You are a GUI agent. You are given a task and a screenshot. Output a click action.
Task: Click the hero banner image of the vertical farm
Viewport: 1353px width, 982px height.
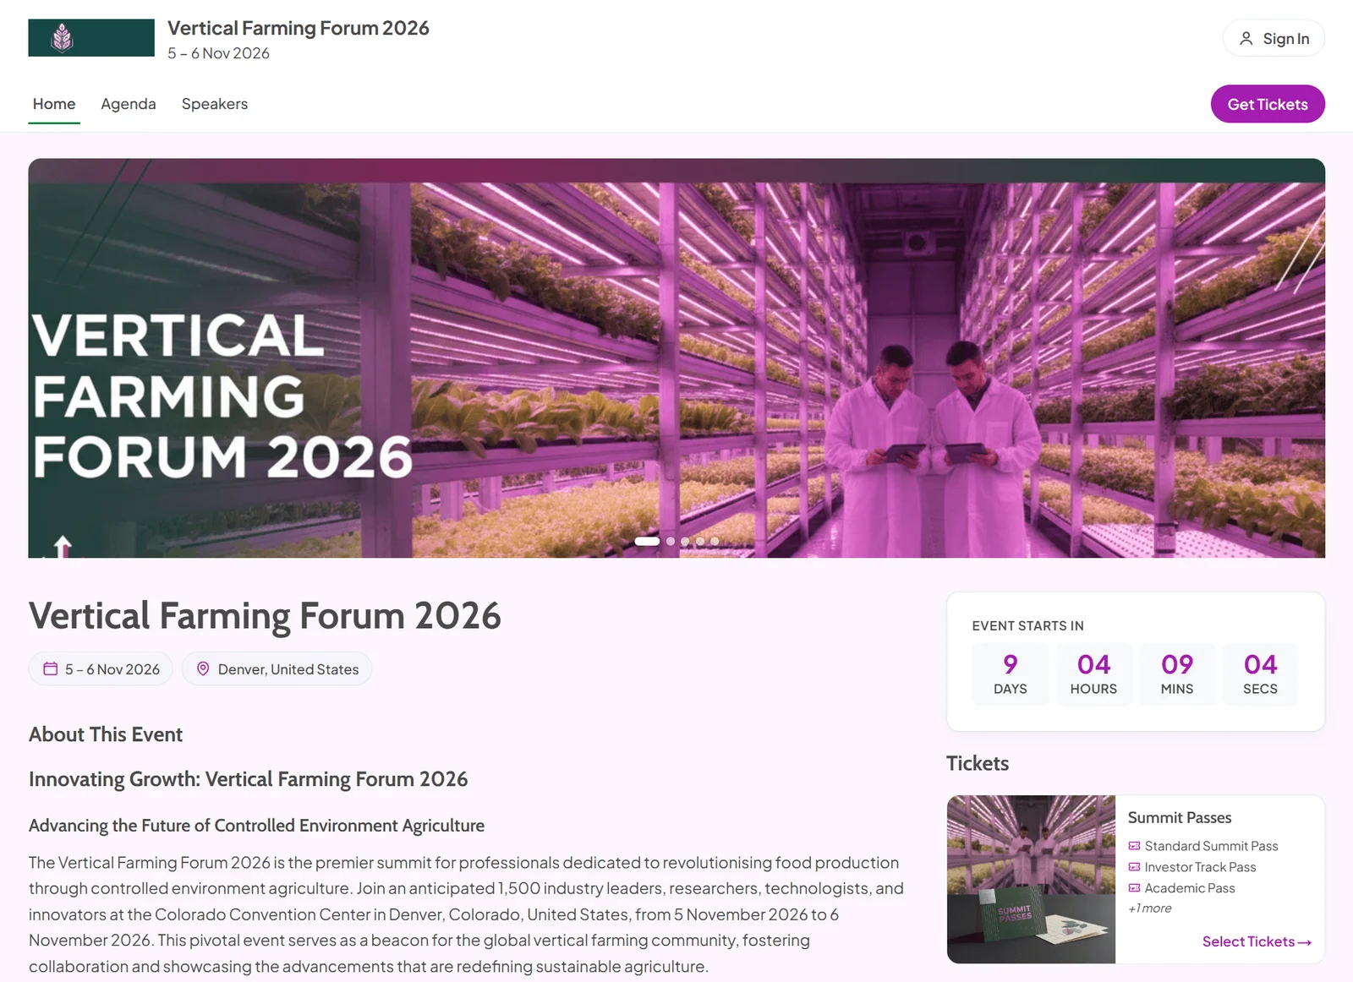coord(676,358)
